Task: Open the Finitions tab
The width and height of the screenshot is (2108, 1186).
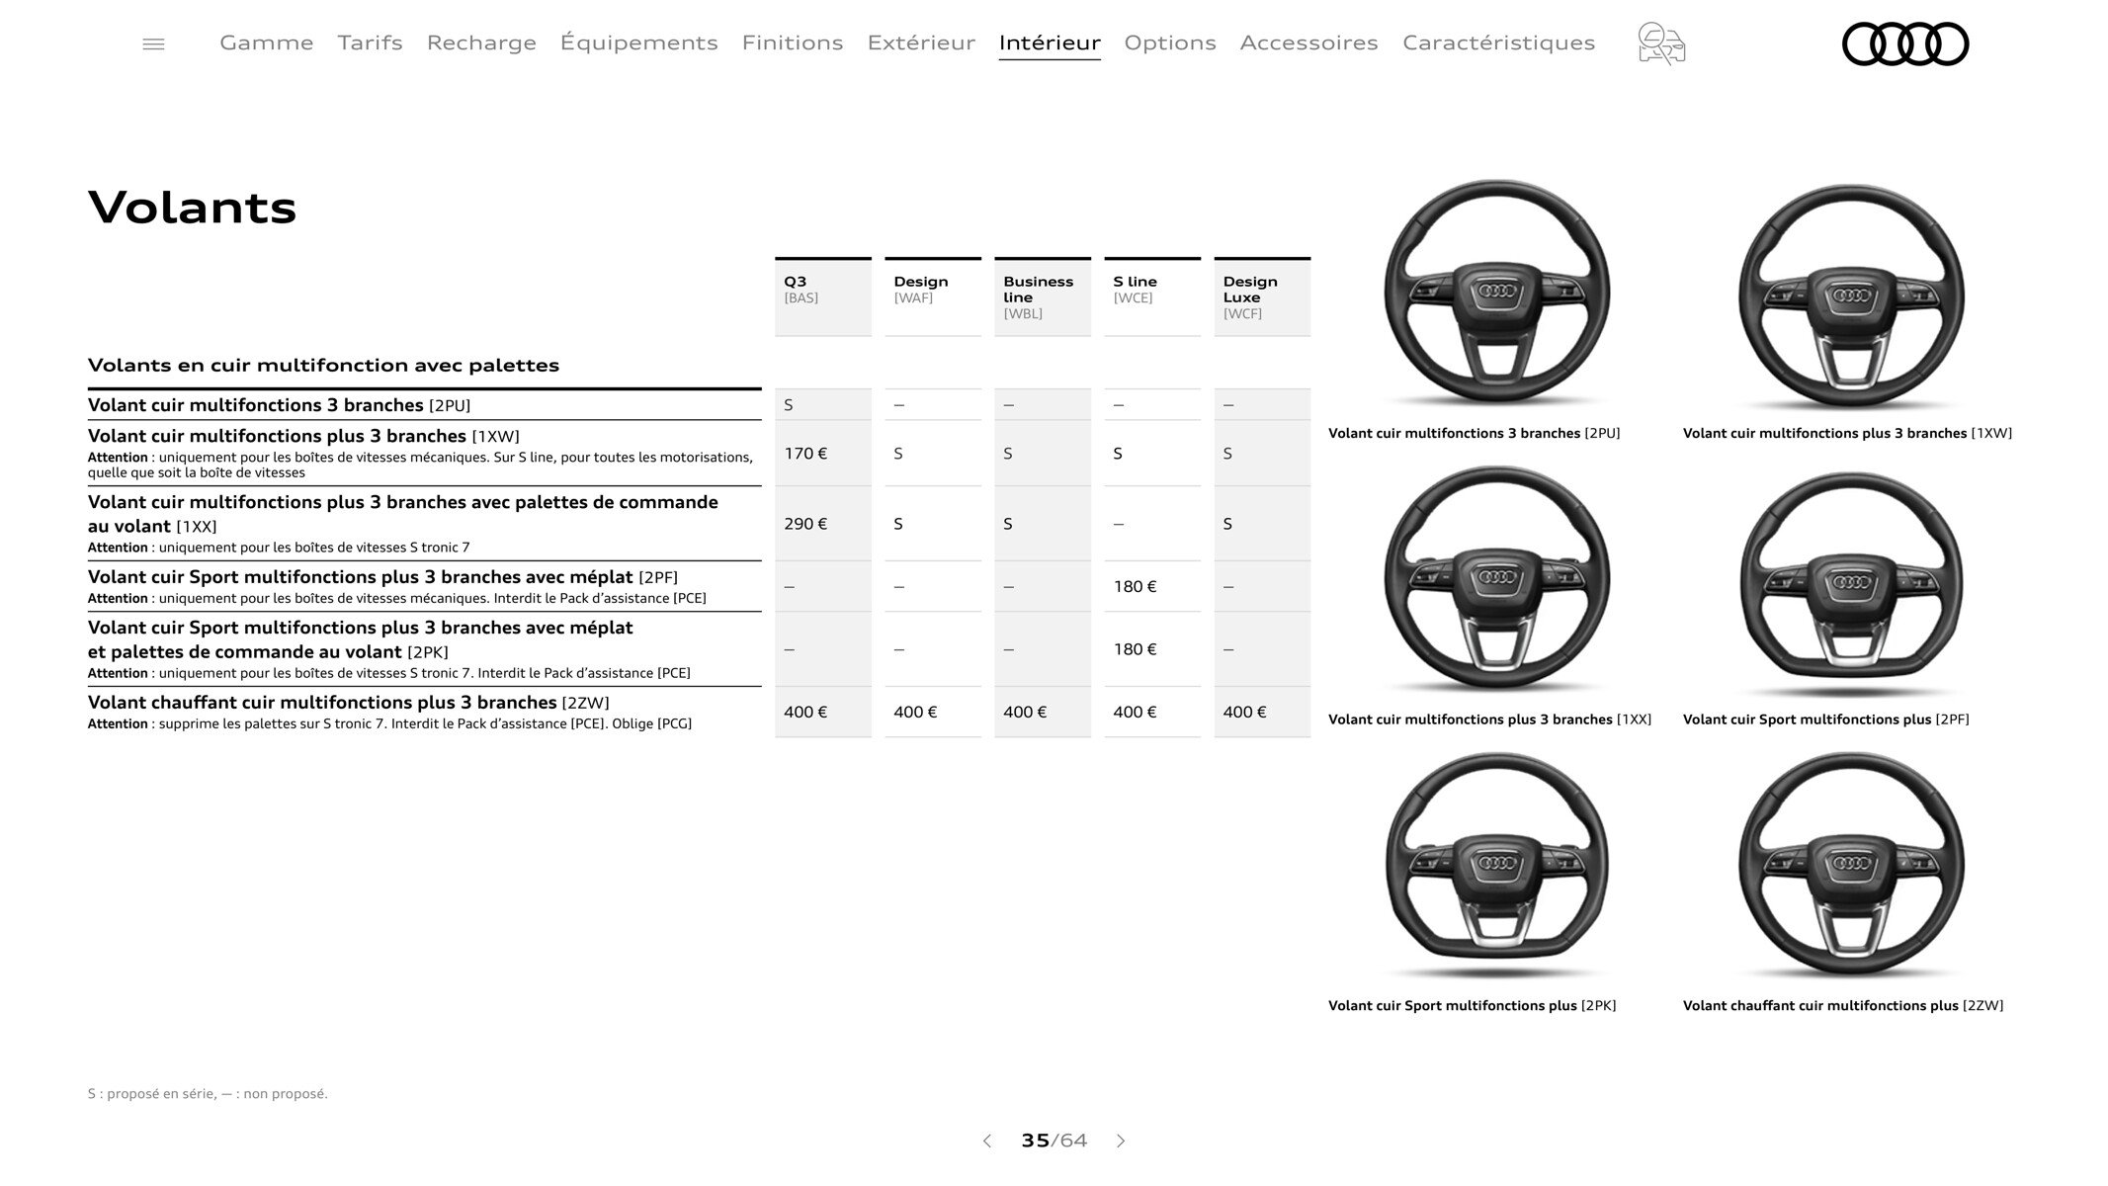Action: tap(793, 42)
